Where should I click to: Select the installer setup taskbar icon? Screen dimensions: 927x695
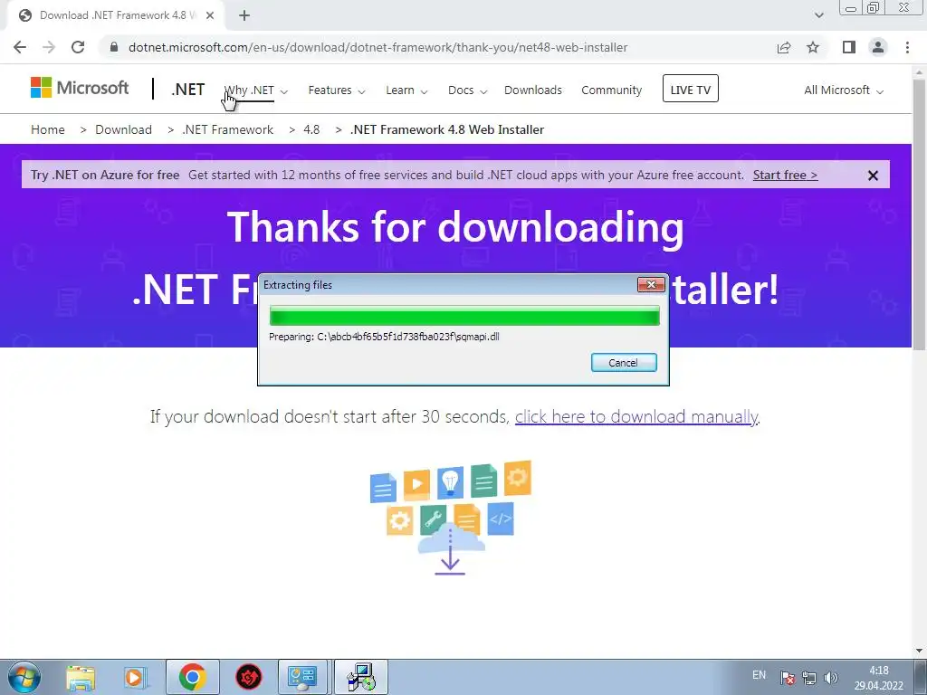pos(361,677)
